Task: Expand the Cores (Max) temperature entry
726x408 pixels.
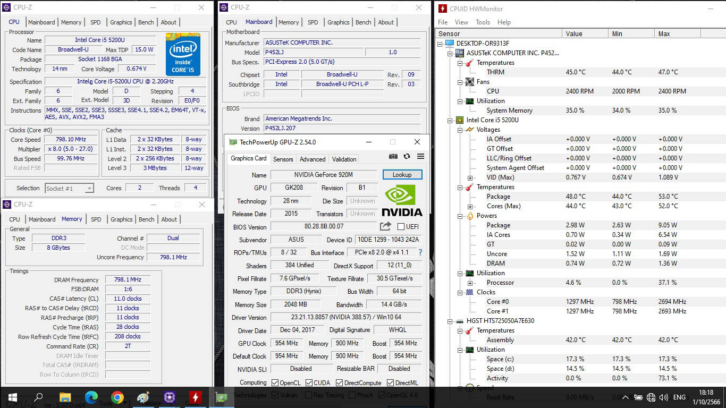Action: [x=470, y=206]
